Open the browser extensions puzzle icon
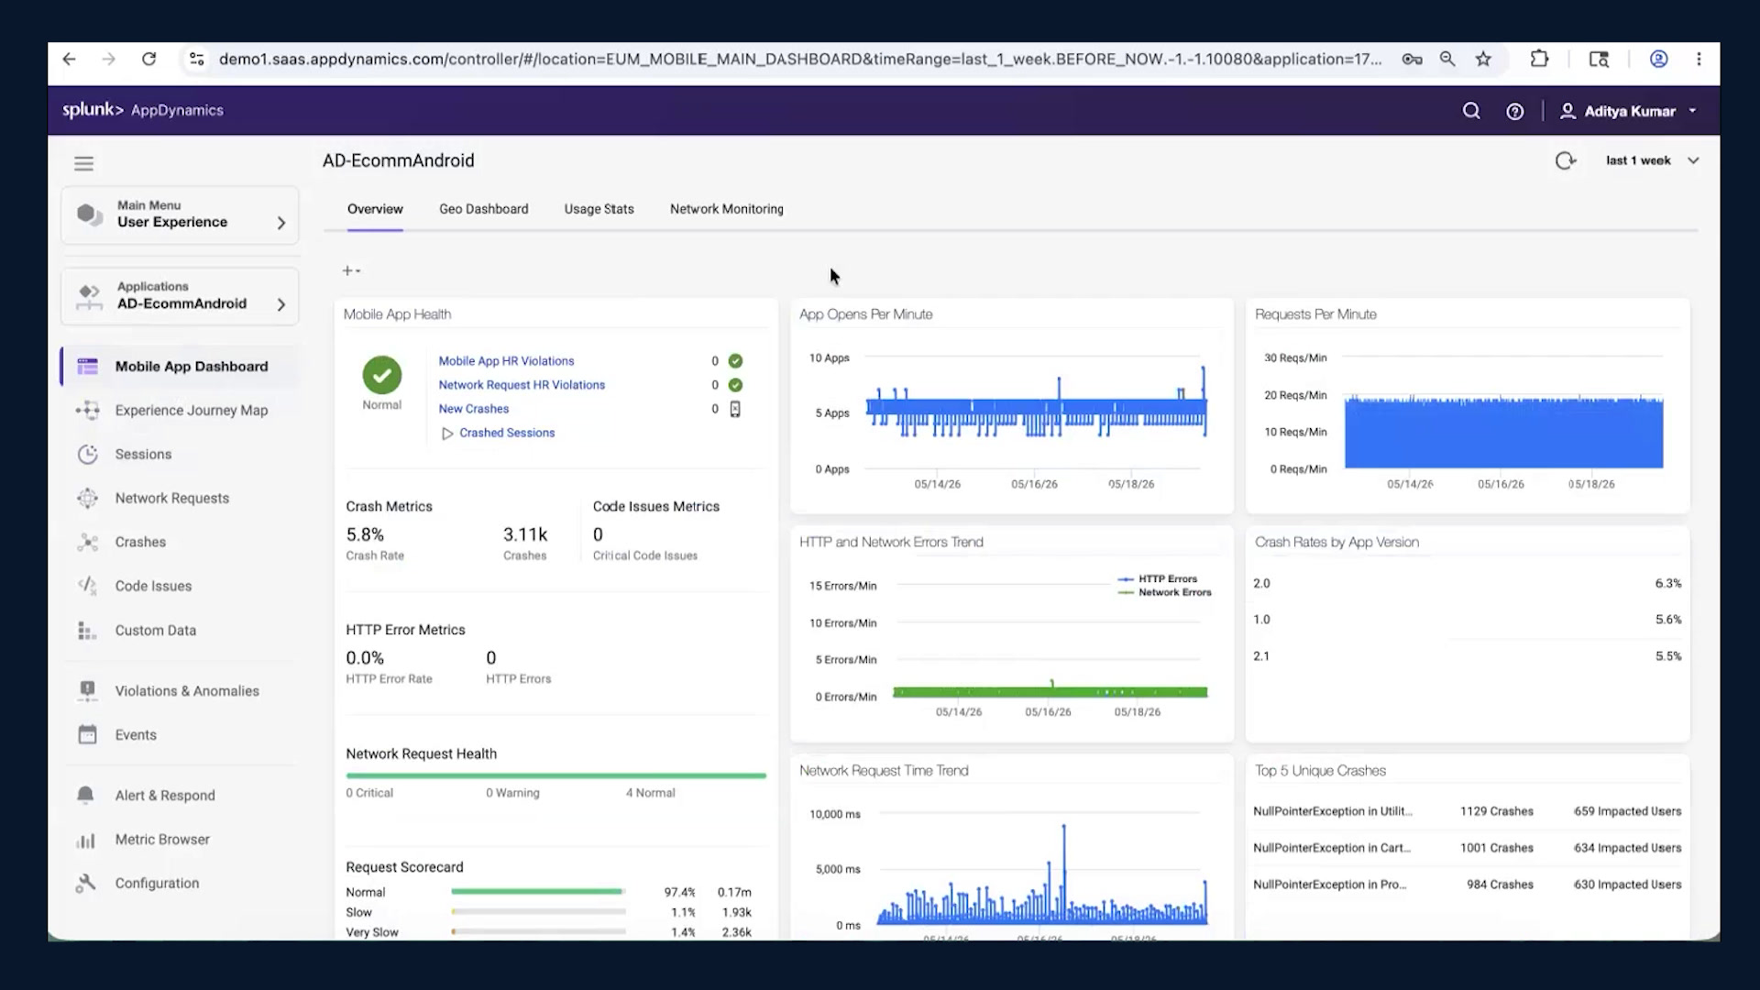Screen dimensions: 1760x990 tap(1539, 60)
